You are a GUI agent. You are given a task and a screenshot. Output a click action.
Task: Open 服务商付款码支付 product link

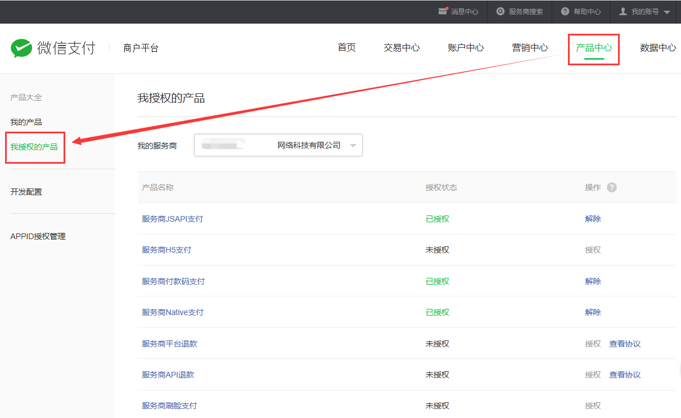(173, 281)
